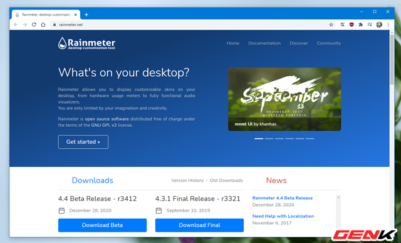
Task: Click the page vertical scrollbar thumb
Action: coord(392,59)
